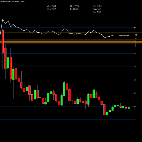Viewport: 142px width, 142px height.
Task: Select the 'OH: 6.8' reading
Action: [97, 9]
